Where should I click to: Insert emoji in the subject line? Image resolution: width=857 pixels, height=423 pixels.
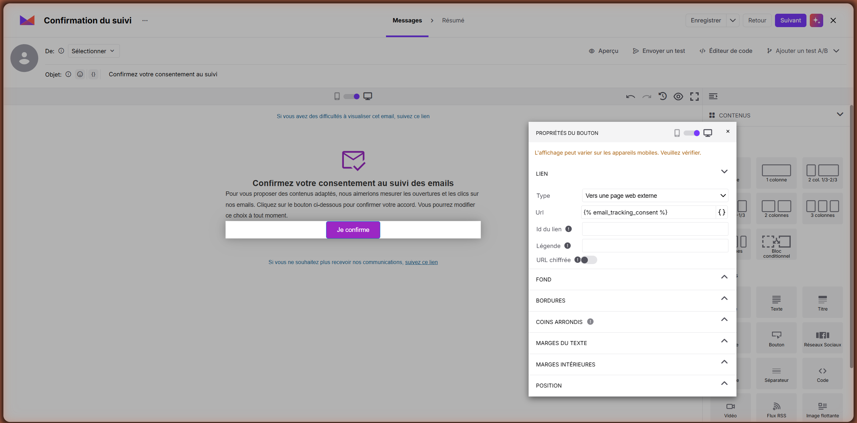point(80,74)
